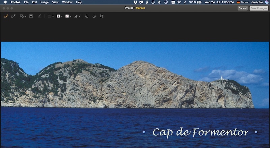Select the Cap de Formentor text annotation
This screenshot has width=270, height=148.
click(200, 132)
